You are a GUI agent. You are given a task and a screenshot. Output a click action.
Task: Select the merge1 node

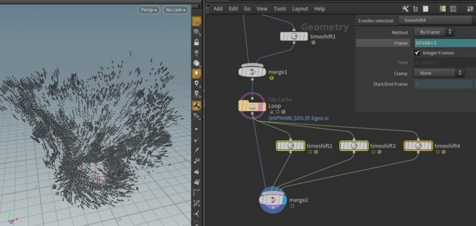(x=252, y=71)
